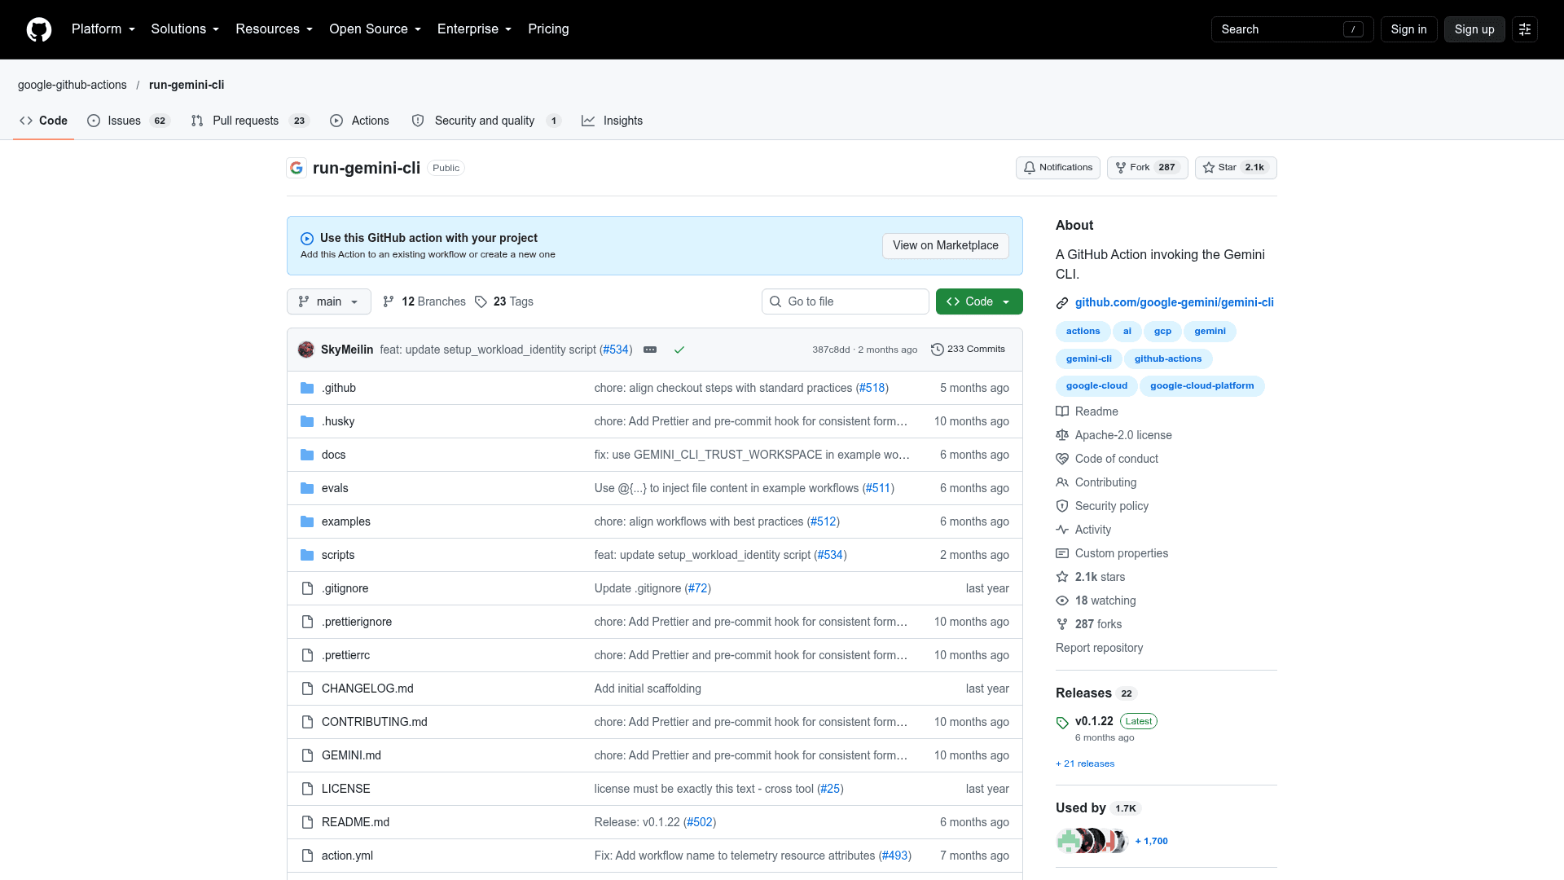Click the Apache-2.0 license scale icon
The width and height of the screenshot is (1564, 880).
[x=1062, y=435]
